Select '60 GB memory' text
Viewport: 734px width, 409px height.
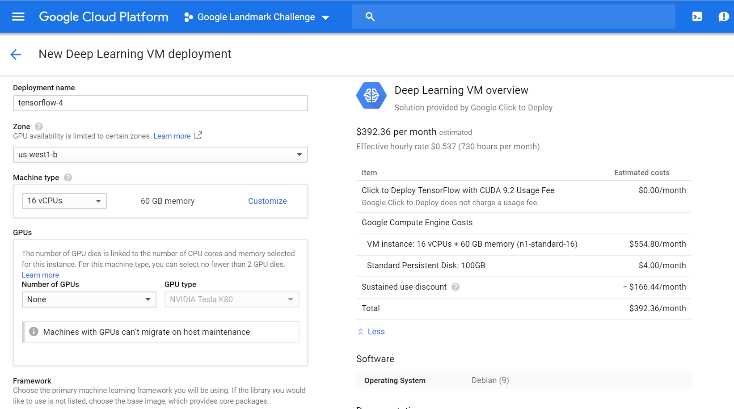pyautogui.click(x=168, y=201)
